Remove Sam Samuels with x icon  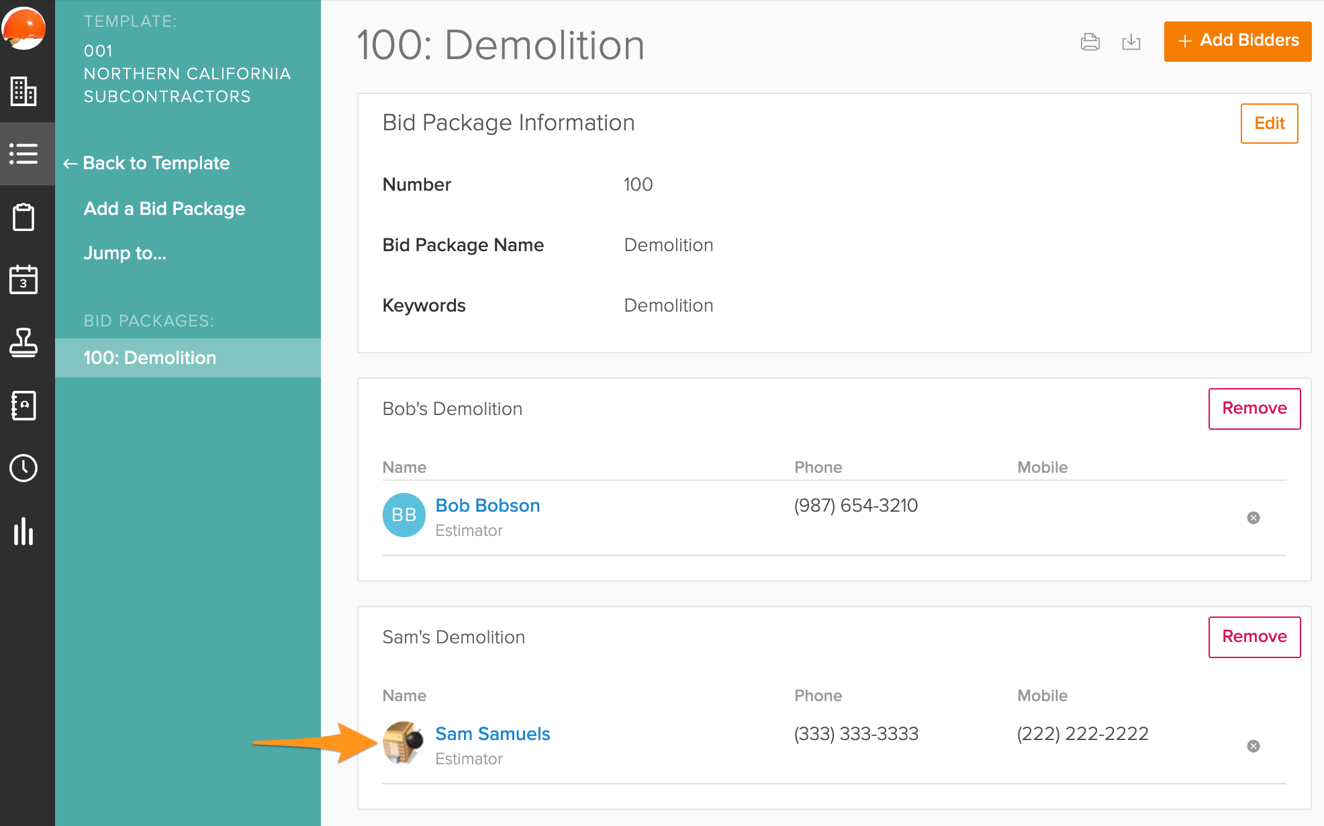pos(1253,746)
